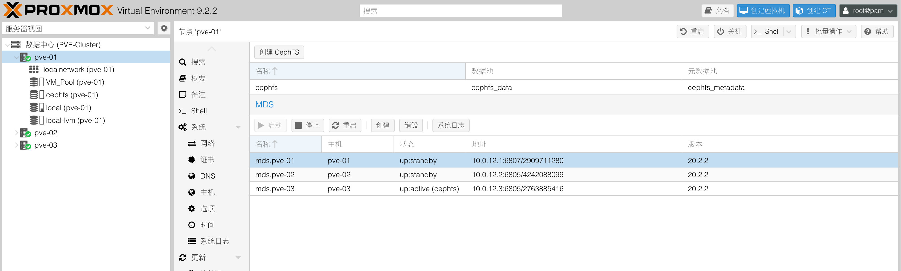
Task: Open the DNS menu item
Action: coord(211,176)
